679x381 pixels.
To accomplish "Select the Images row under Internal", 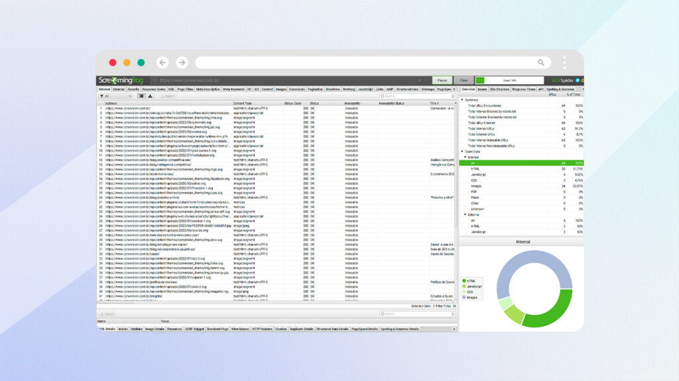I will [x=521, y=186].
